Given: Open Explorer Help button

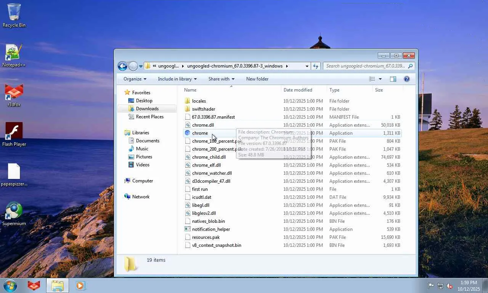Looking at the screenshot, I should [407, 79].
